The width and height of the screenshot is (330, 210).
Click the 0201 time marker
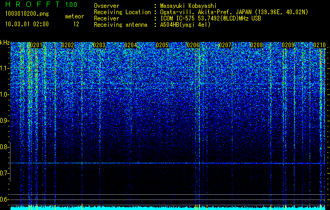pyautogui.click(x=36, y=45)
